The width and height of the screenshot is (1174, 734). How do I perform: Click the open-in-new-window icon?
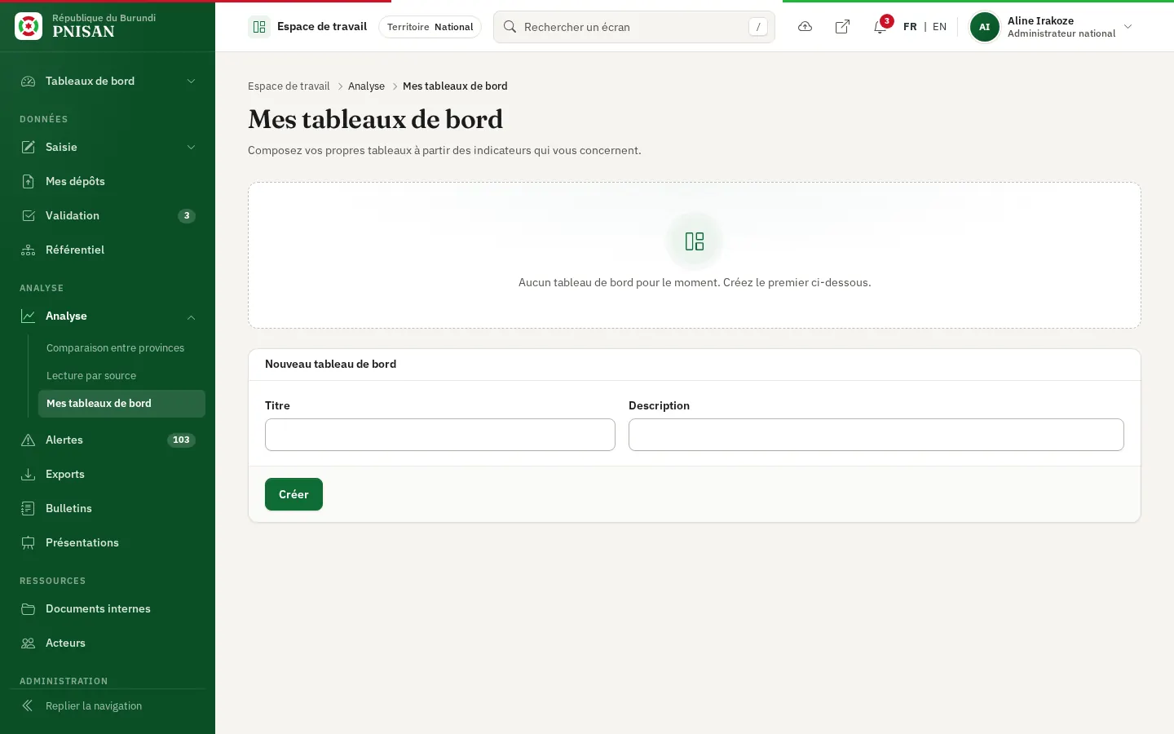click(842, 27)
